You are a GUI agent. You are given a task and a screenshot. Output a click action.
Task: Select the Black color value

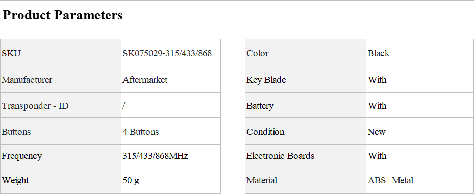(379, 53)
